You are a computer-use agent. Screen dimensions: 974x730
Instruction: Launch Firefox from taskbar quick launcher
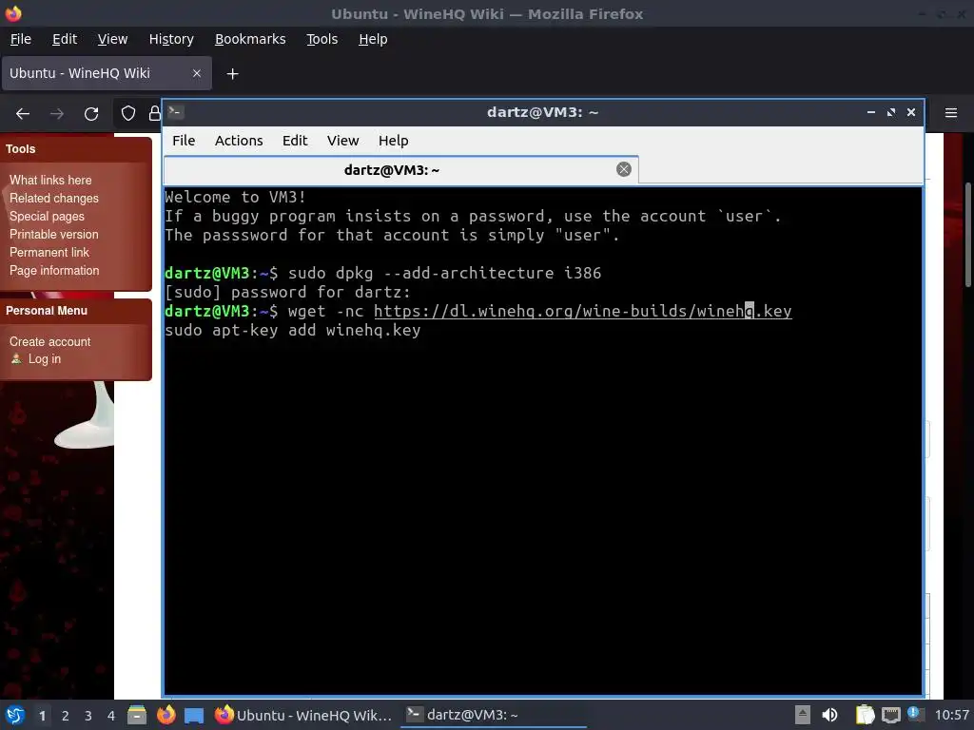(x=166, y=715)
